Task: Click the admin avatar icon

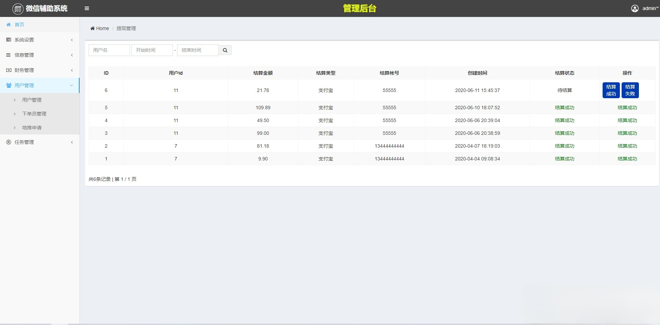Action: coord(635,8)
